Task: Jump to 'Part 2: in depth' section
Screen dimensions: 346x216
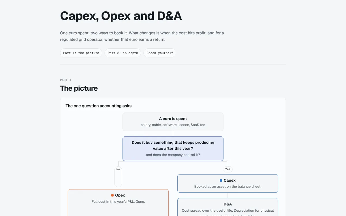Action: (x=123, y=53)
